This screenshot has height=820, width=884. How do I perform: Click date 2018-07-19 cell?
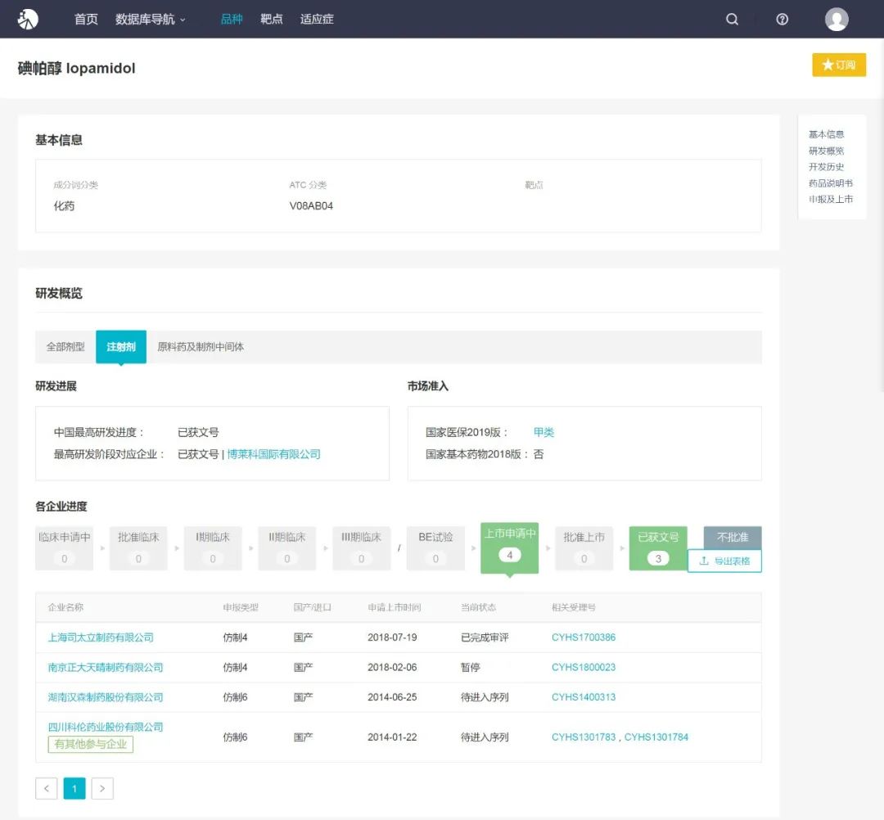click(x=392, y=638)
